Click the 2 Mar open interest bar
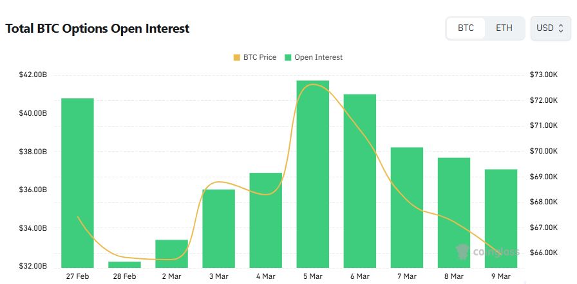The width and height of the screenshot is (577, 284). tap(171, 253)
